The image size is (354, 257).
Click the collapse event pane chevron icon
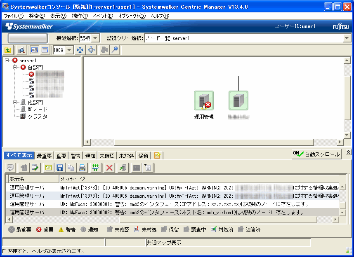coord(348,153)
